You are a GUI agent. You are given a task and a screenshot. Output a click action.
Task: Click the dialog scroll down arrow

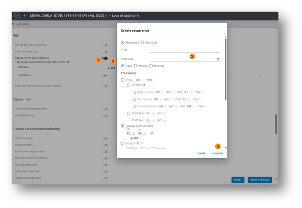pyautogui.click(x=226, y=148)
